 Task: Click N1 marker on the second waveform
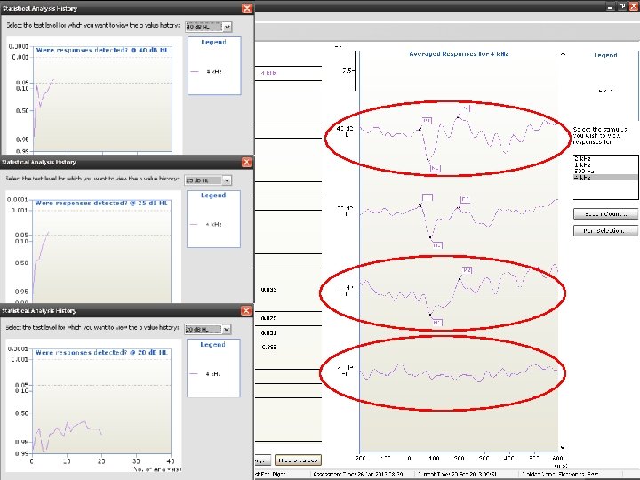[437, 245]
